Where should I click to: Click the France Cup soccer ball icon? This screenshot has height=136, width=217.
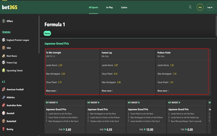click(4, 63)
